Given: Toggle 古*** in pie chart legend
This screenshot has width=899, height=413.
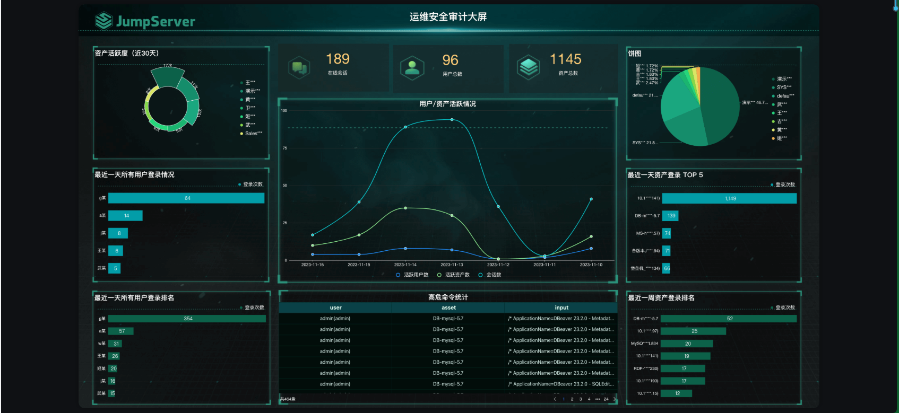Looking at the screenshot, I should coord(780,121).
